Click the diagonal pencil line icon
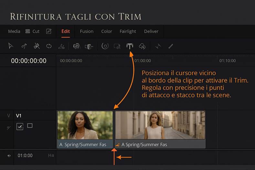255x170 pixels. click(x=171, y=46)
